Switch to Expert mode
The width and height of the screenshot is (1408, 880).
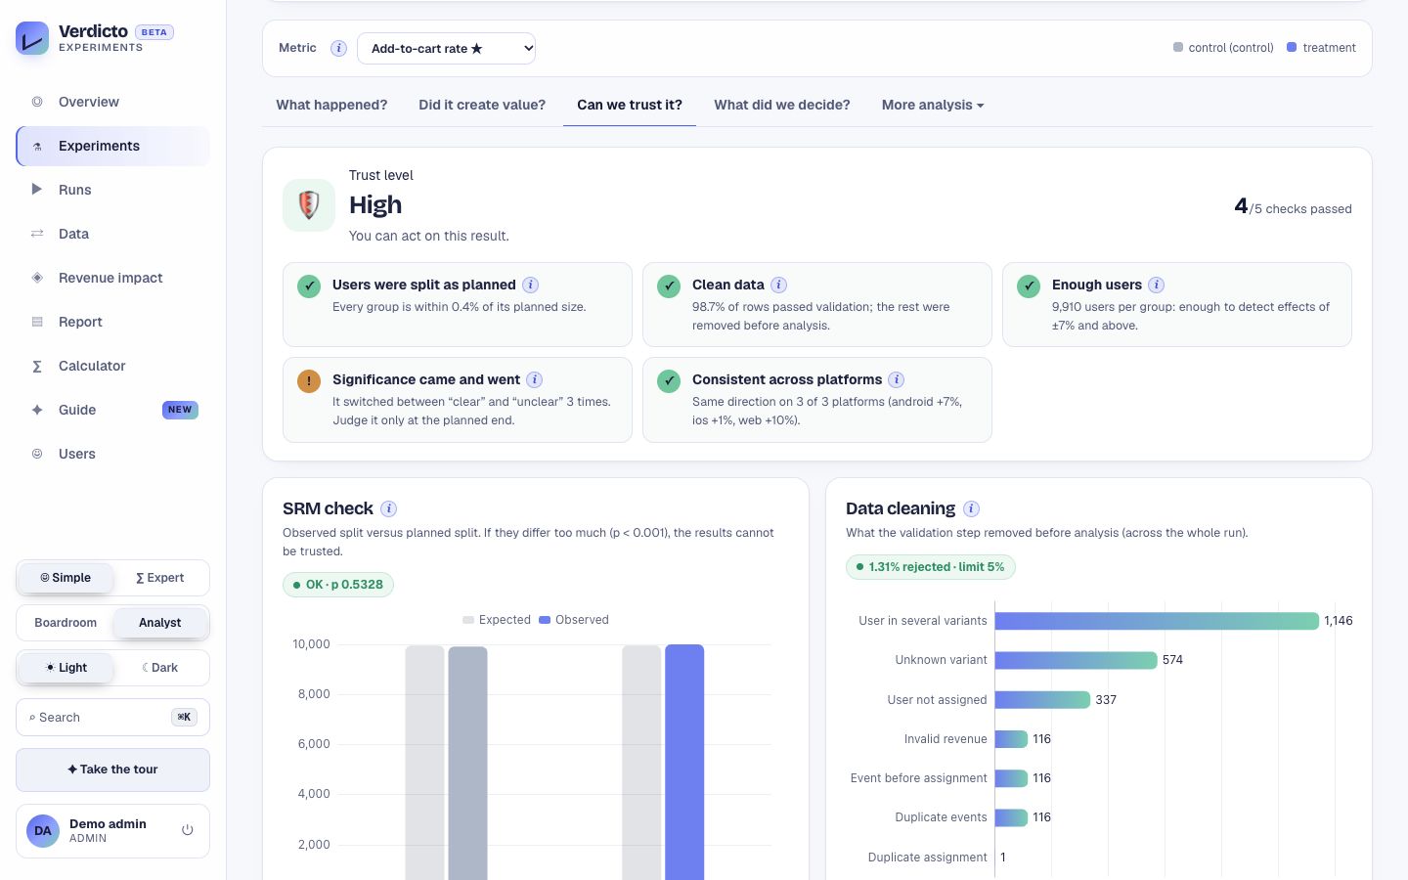click(x=160, y=578)
